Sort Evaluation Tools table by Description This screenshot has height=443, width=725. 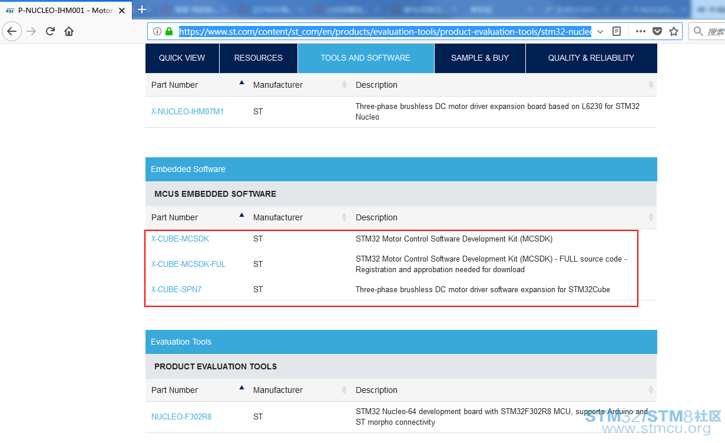click(651, 390)
